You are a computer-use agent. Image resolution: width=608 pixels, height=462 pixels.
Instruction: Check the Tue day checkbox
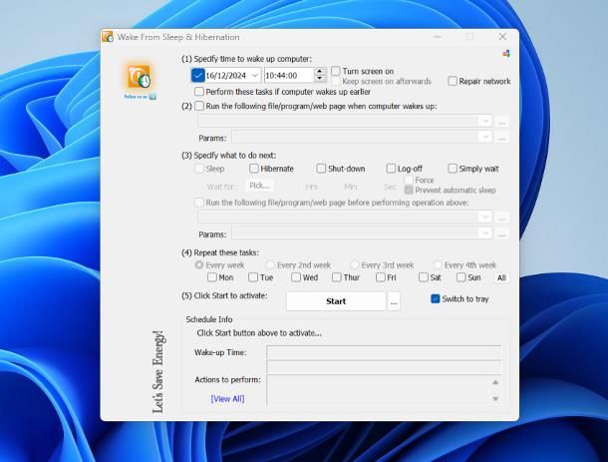(x=253, y=277)
